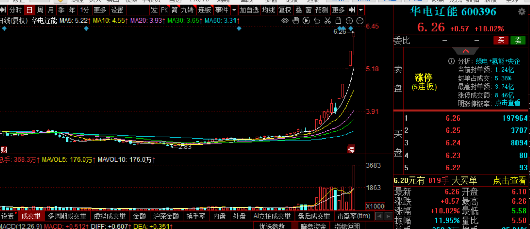The height and width of the screenshot is (229, 530).
Task: Open the 设置 button in the top toolbar
Action: click(x=117, y=10)
